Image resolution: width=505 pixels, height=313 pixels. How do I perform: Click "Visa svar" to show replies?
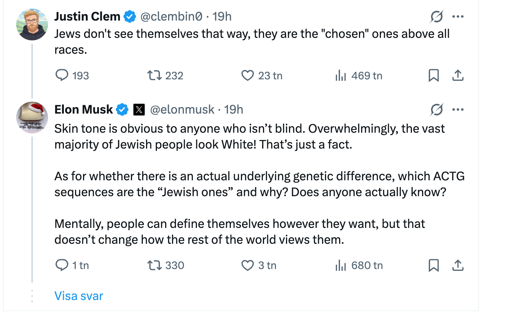[79, 296]
